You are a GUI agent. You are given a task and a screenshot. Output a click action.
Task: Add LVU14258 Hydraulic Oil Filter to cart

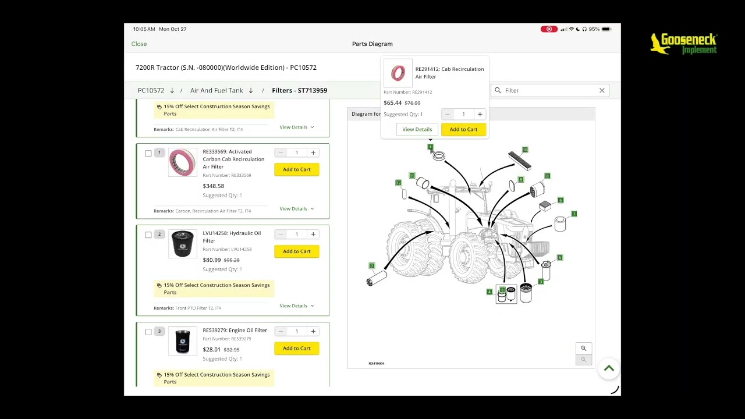click(297, 251)
